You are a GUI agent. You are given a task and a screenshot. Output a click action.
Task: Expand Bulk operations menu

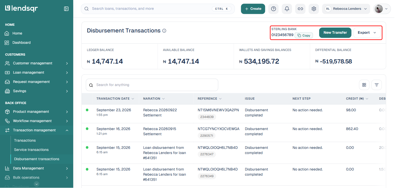click(x=36, y=177)
